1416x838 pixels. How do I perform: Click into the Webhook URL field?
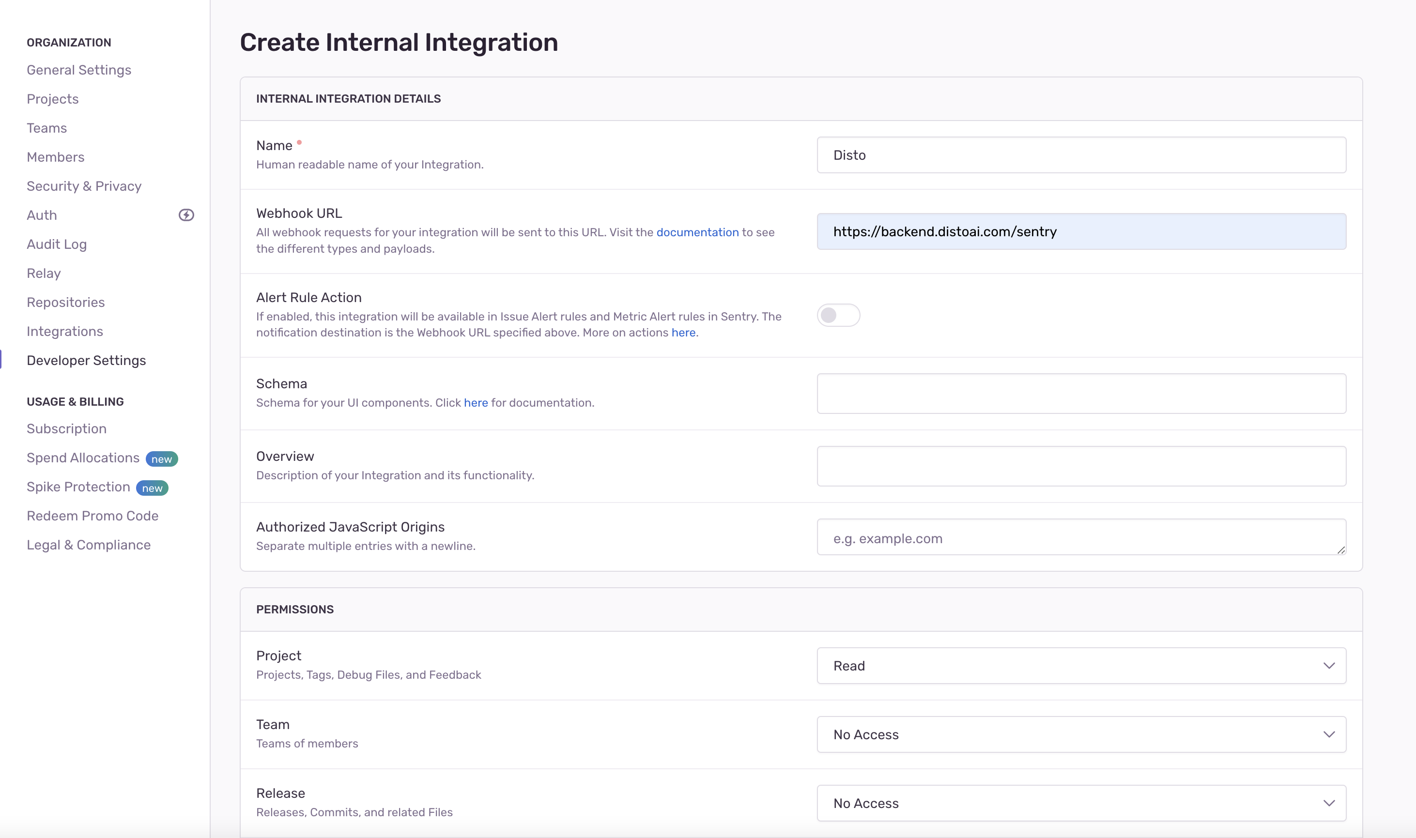pyautogui.click(x=1081, y=231)
